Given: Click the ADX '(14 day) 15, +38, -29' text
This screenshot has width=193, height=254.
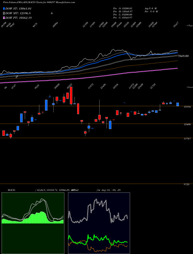Looking at the screenshot, I should point(108,190).
